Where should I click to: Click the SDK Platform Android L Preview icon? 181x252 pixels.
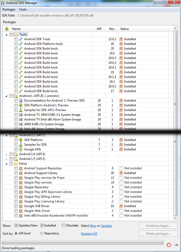click(21, 105)
